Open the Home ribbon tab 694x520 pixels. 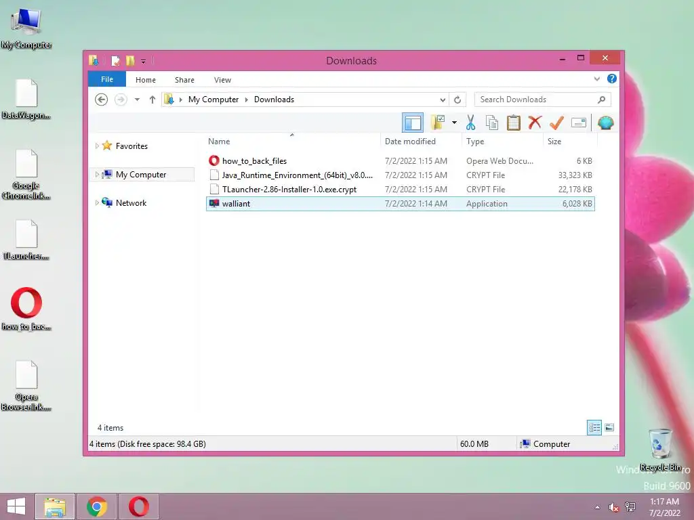(x=146, y=80)
